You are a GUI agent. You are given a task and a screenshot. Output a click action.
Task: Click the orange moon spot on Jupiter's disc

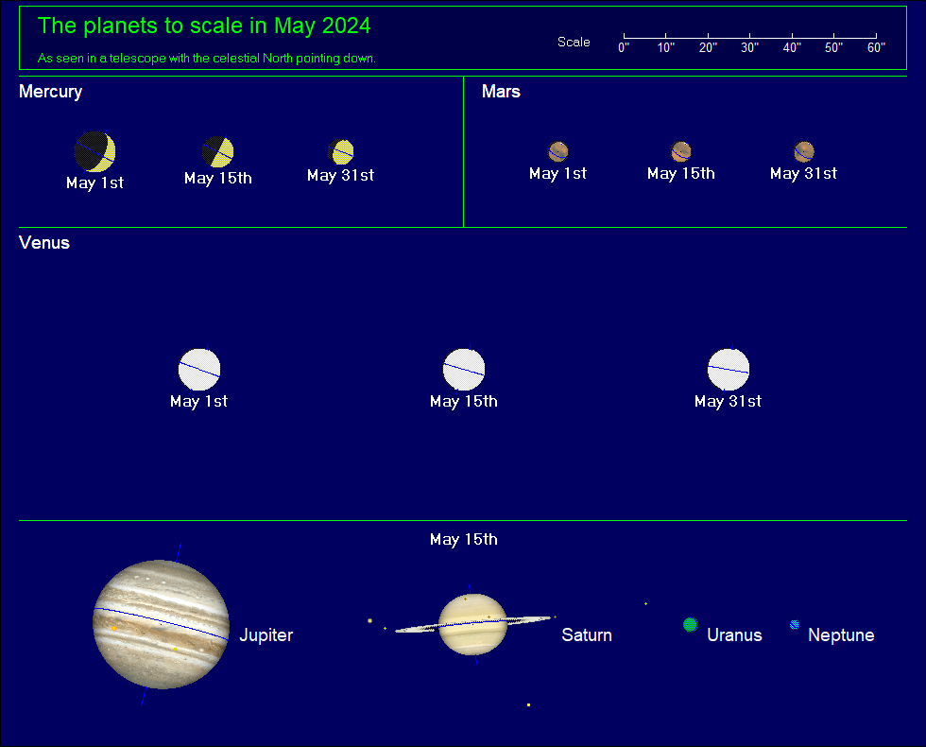point(114,628)
